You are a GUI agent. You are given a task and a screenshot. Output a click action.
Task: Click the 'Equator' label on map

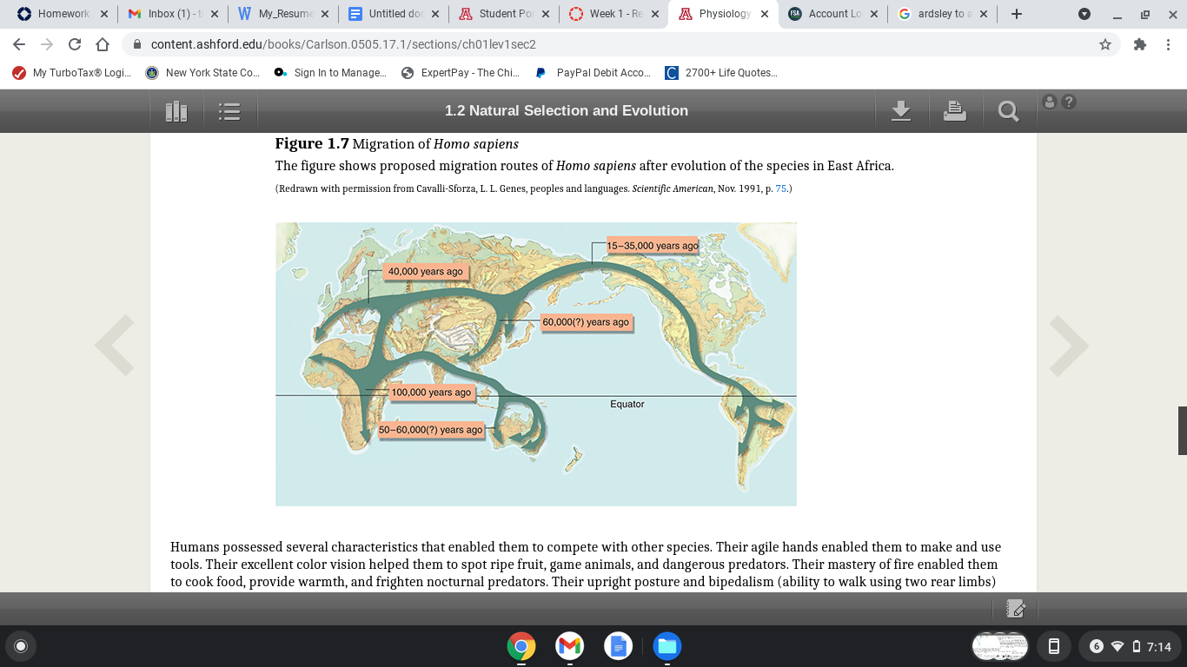[x=627, y=405]
